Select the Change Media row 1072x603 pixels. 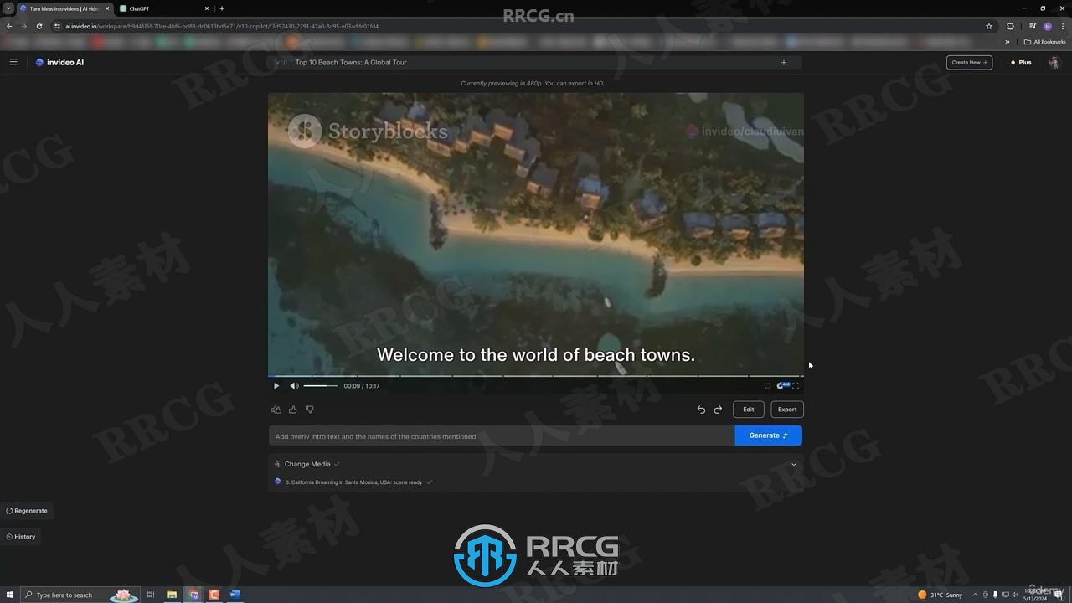coord(536,464)
